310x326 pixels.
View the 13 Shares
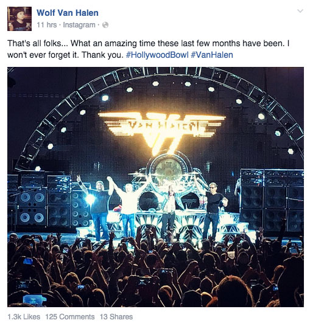coord(116,317)
